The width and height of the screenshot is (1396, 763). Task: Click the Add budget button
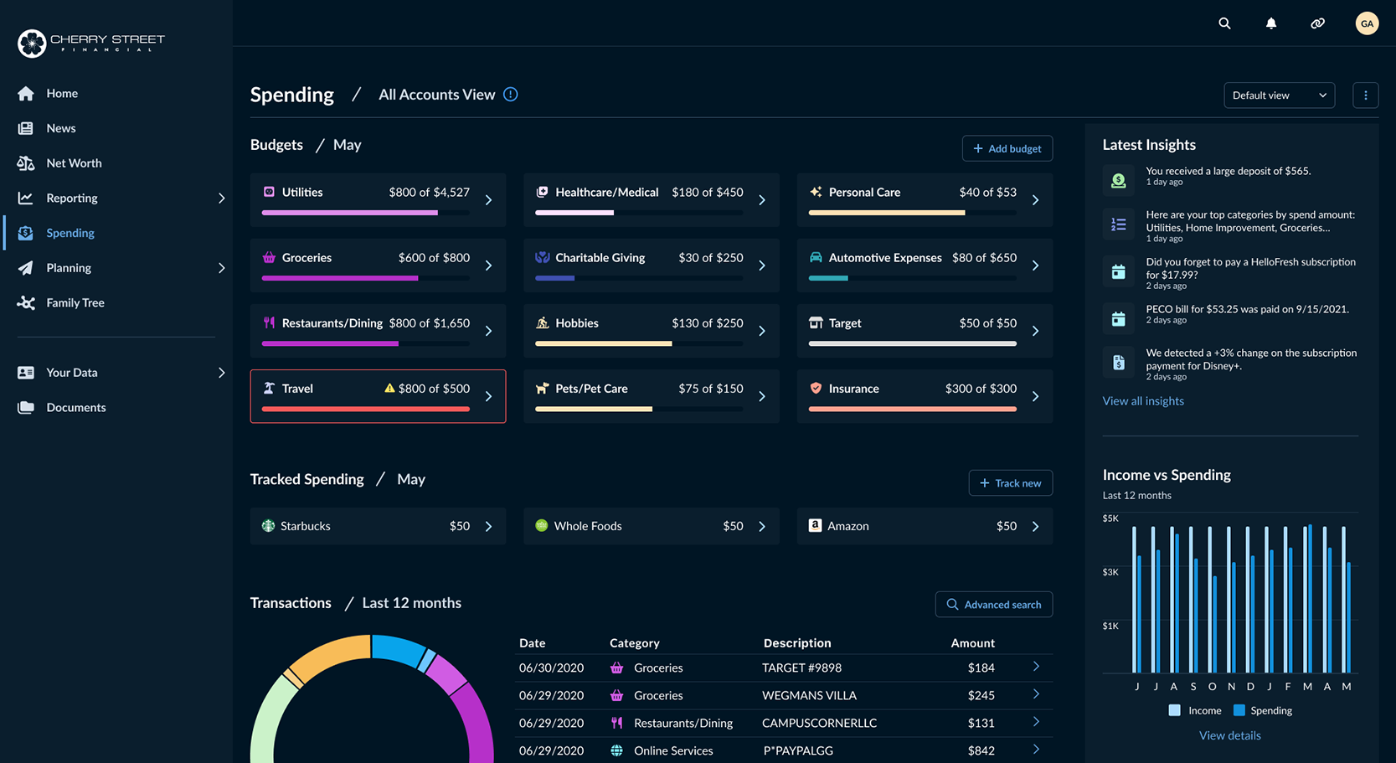pos(1007,148)
